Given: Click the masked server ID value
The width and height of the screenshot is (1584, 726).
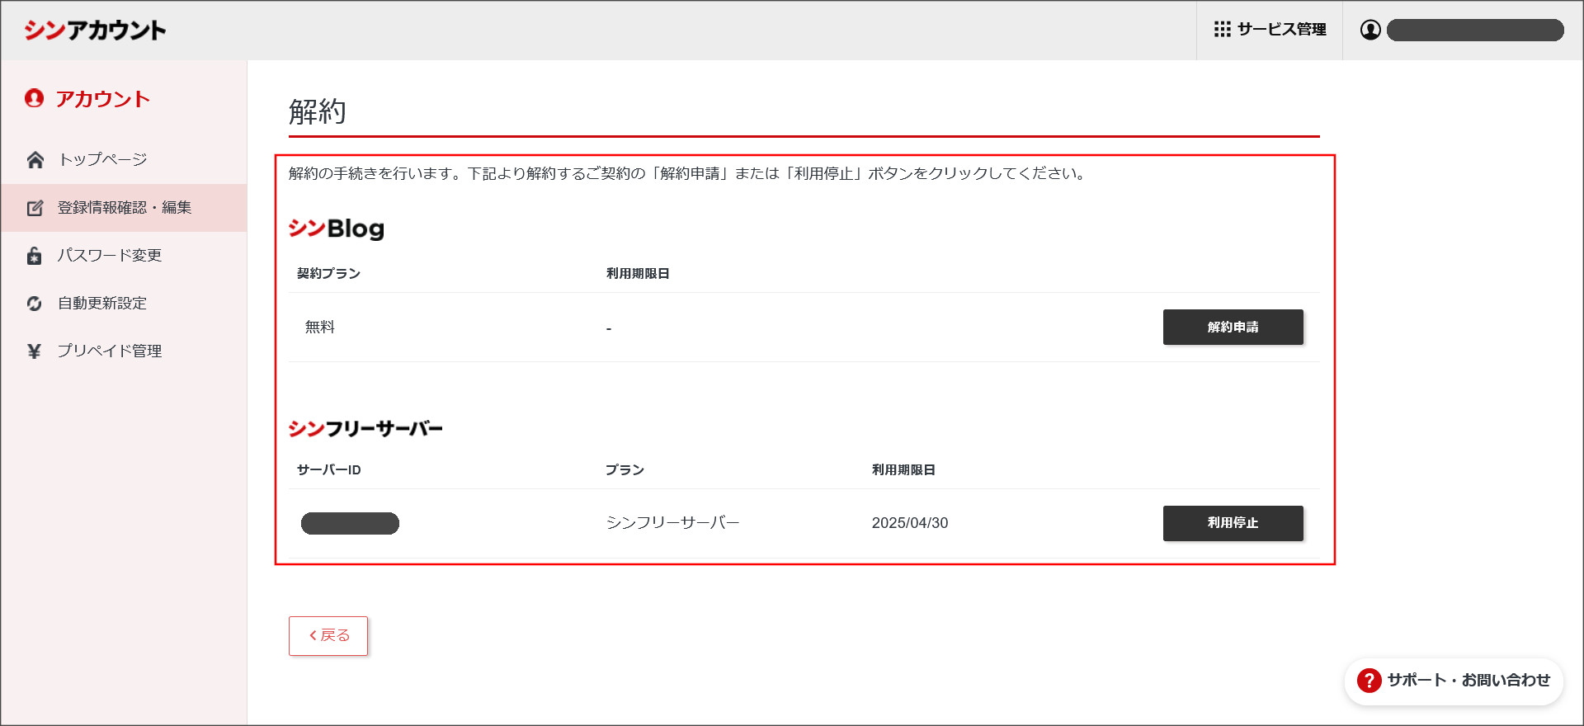Looking at the screenshot, I should 350,524.
